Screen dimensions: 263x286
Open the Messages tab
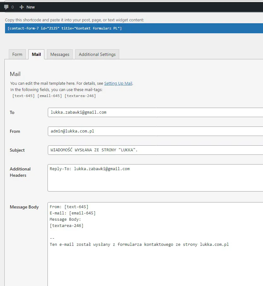tap(60, 54)
